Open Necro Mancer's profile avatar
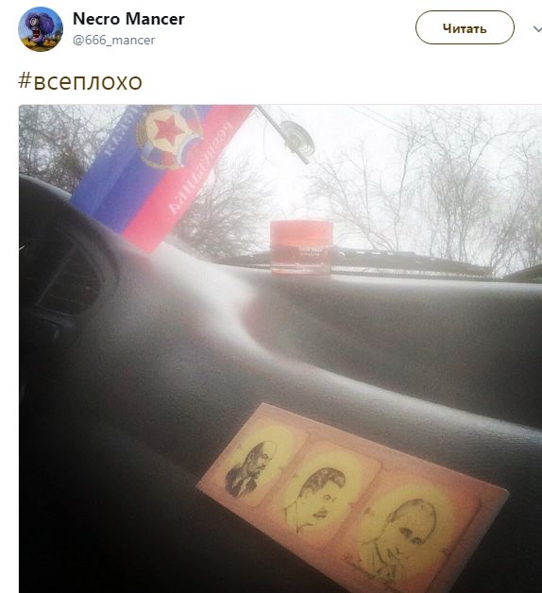Viewport: 542px width, 593px height. point(41,29)
